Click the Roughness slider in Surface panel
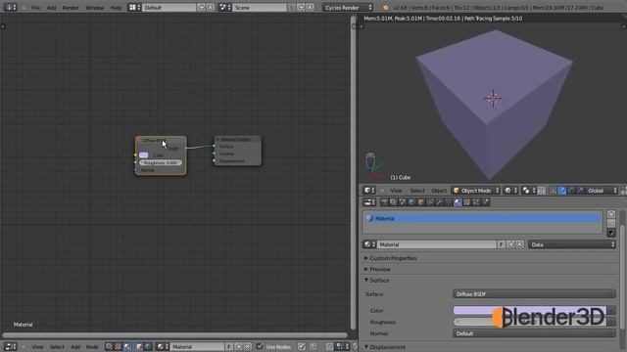 529,322
